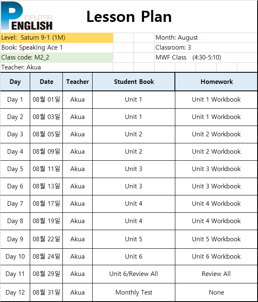Click the Unit 5 student book cell
This screenshot has width=258, height=302.
134,239
